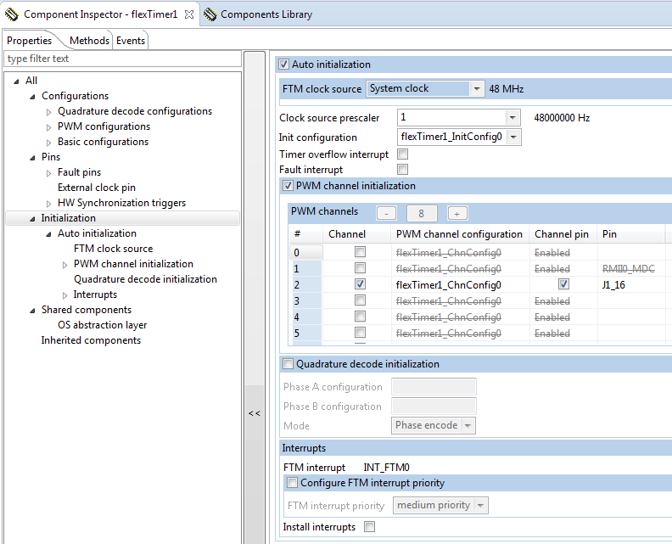Click the Phase A configuration field
Screen dimensions: 672x544
434,386
